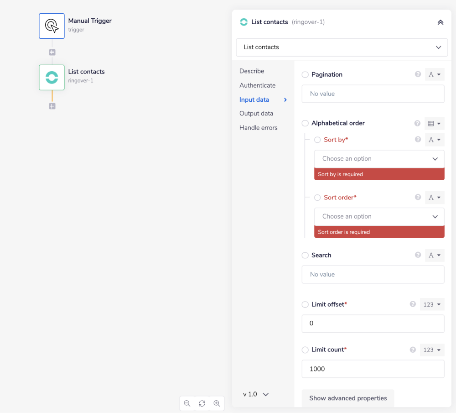This screenshot has width=456, height=413.
Task: Click the Limit offset input field
Action: pyautogui.click(x=373, y=323)
